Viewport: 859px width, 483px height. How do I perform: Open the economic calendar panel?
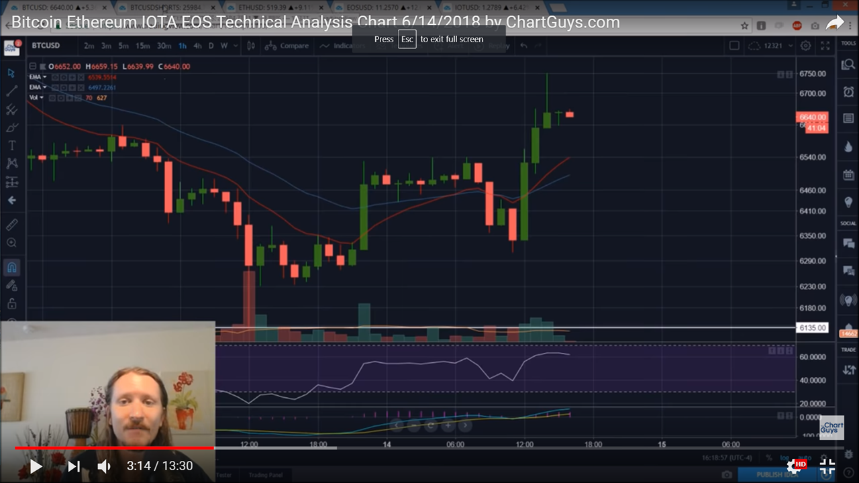point(848,175)
